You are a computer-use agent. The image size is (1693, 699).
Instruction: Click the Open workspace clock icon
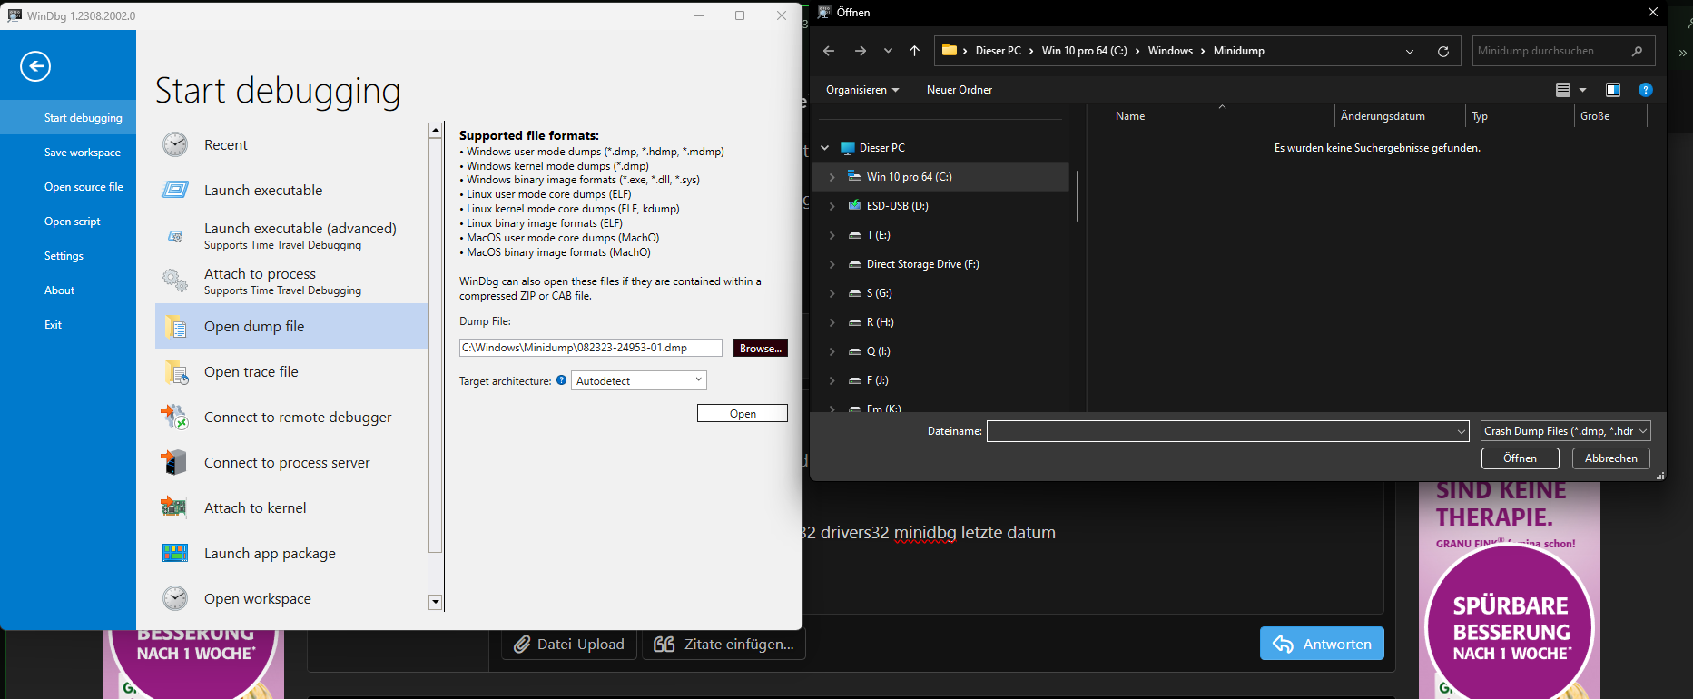175,598
